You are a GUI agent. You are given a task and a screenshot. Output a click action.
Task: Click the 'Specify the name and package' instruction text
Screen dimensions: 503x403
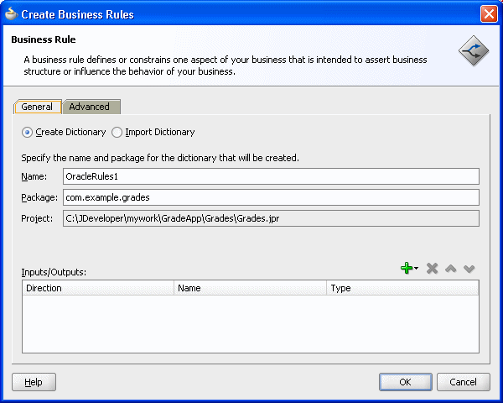coord(160,158)
